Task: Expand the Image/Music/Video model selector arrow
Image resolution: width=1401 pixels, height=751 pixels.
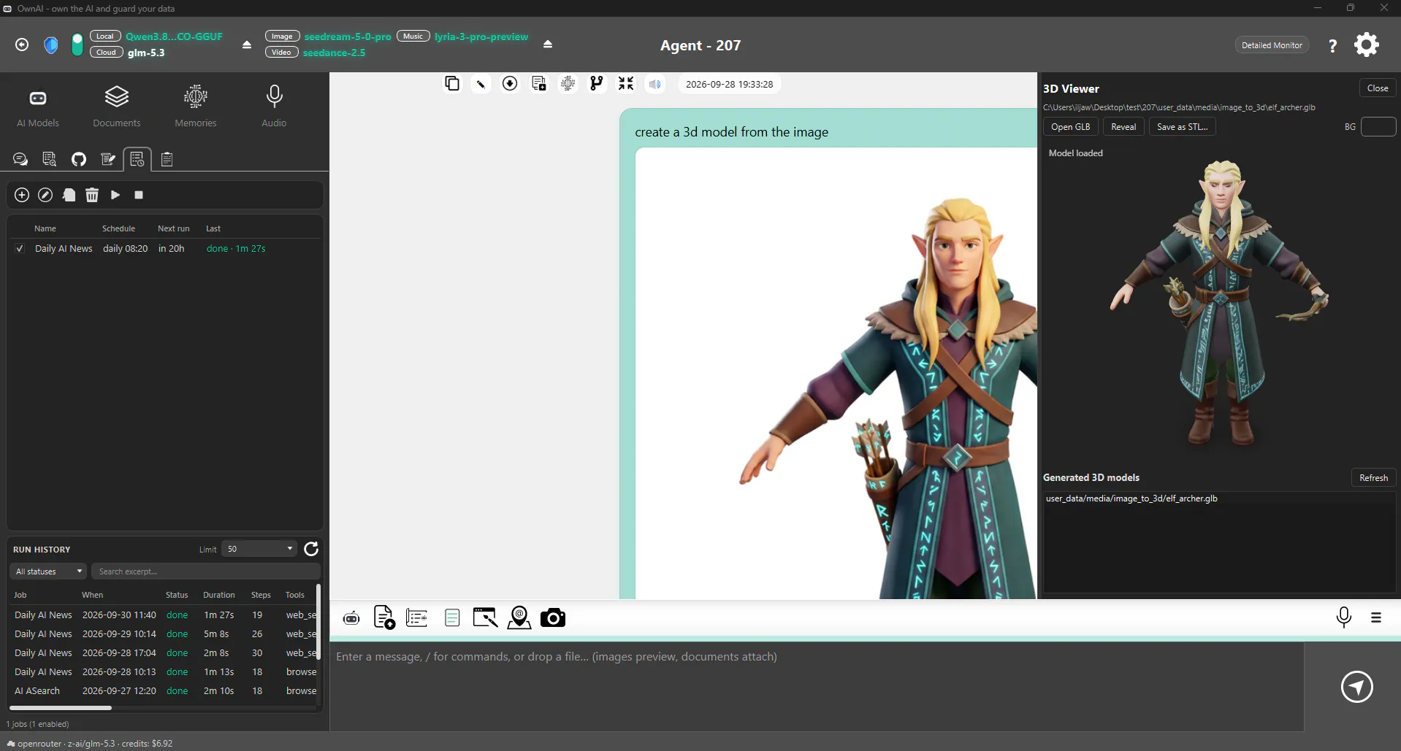Action: coord(548,45)
